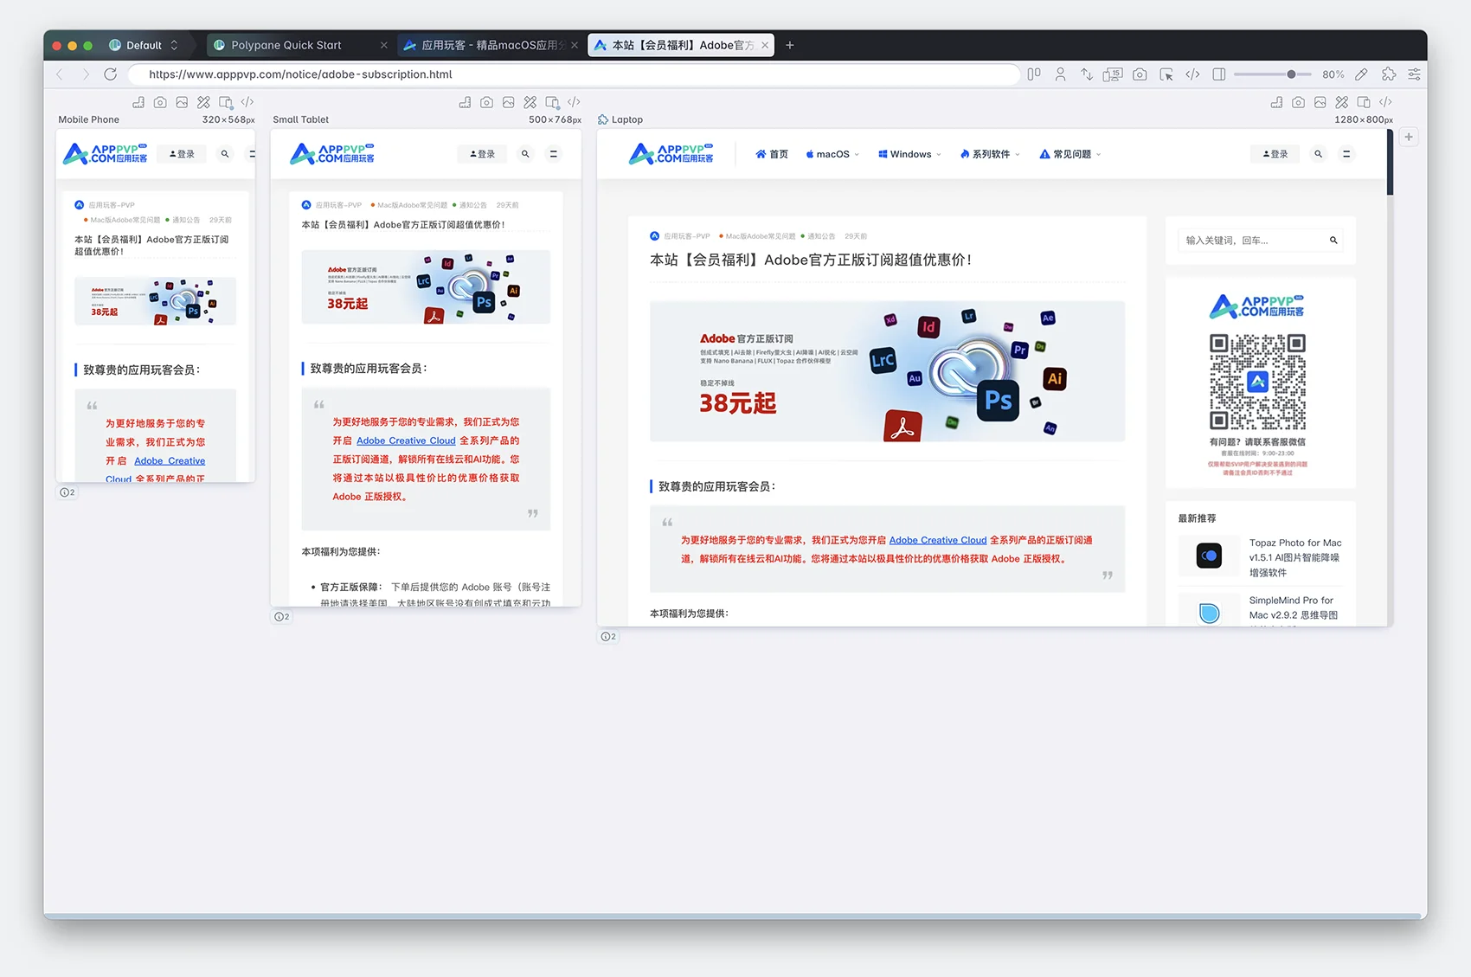Open the Adobe Creative Cloud link in the Laptop pane
This screenshot has width=1471, height=977.
point(938,540)
